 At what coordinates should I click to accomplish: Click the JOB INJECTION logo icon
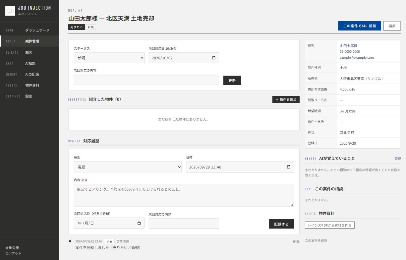[x=10, y=11]
